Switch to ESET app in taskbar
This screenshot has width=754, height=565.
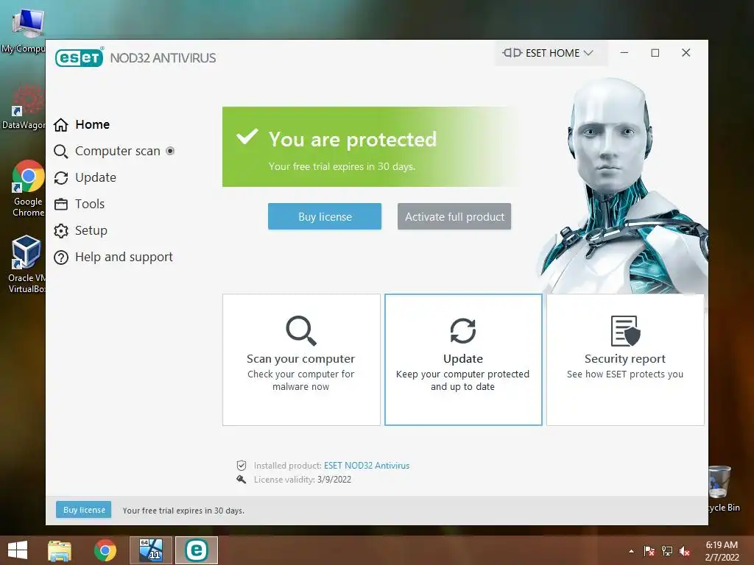[x=196, y=550]
